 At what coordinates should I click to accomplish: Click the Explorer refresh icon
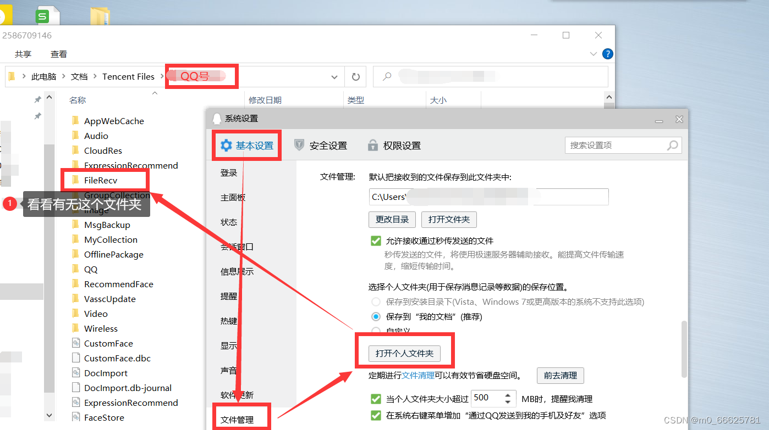[x=355, y=77]
